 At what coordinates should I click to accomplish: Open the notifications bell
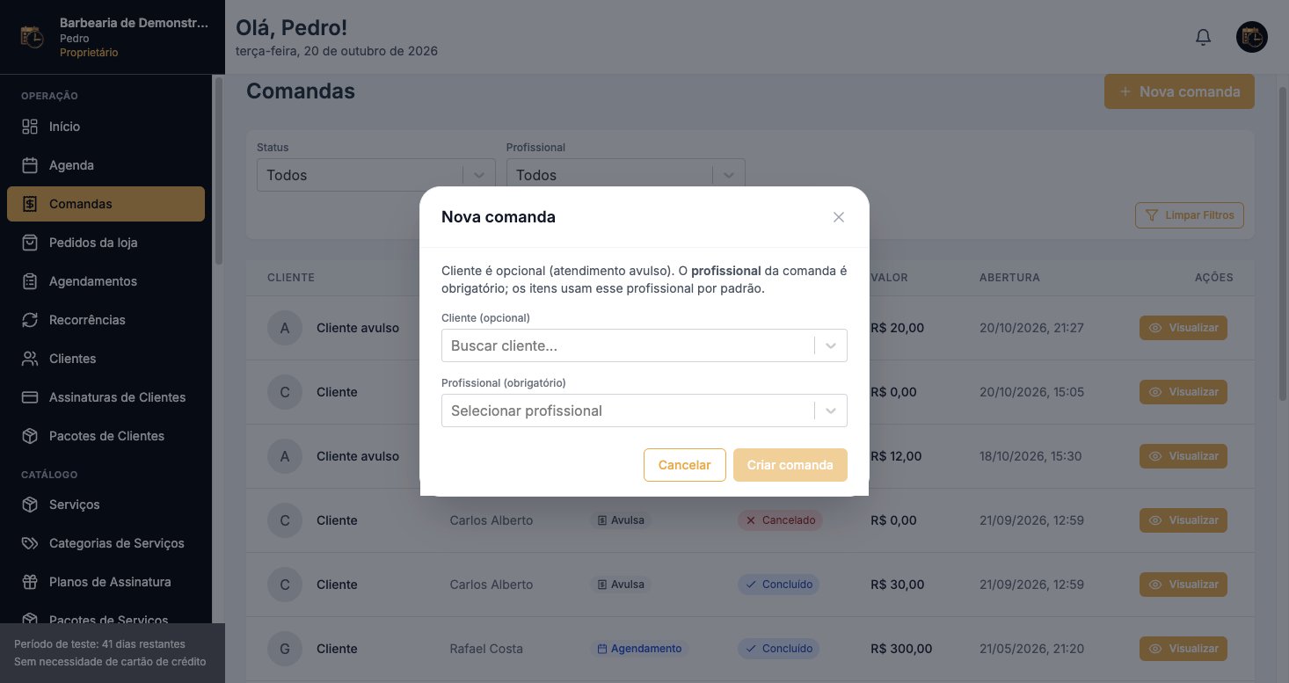click(1204, 38)
